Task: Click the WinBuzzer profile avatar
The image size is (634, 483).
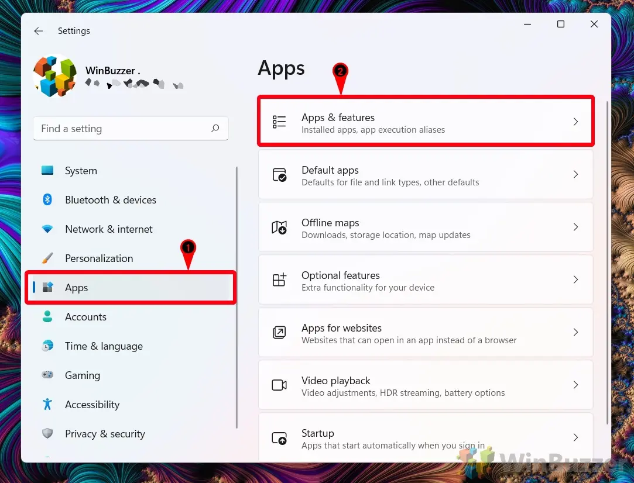Action: 55,76
